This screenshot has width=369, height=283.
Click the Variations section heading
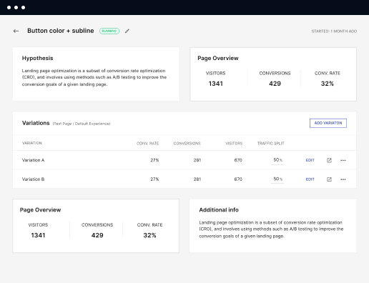[36, 123]
